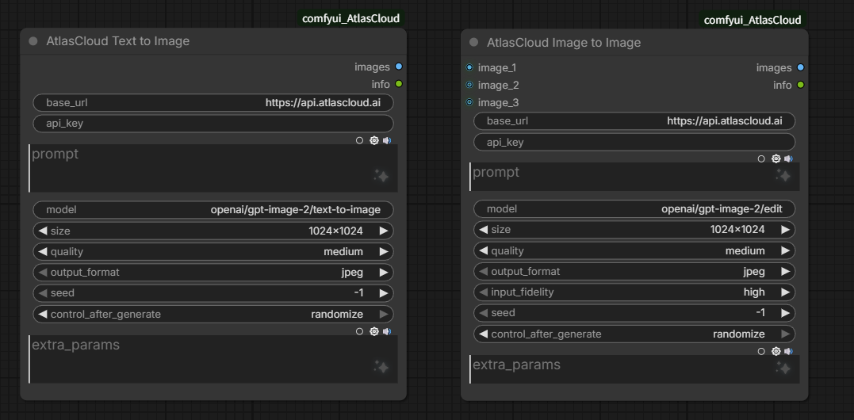Increase seed value in Image to Image node
The image size is (854, 420).
pyautogui.click(x=785, y=313)
